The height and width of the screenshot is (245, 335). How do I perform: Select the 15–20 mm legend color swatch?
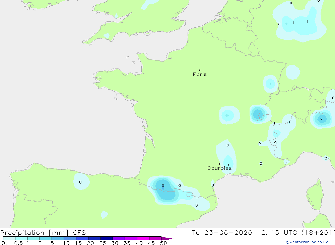point(82,238)
